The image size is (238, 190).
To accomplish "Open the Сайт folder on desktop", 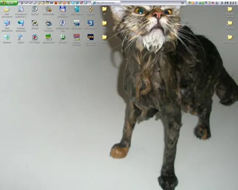I will click(105, 23).
